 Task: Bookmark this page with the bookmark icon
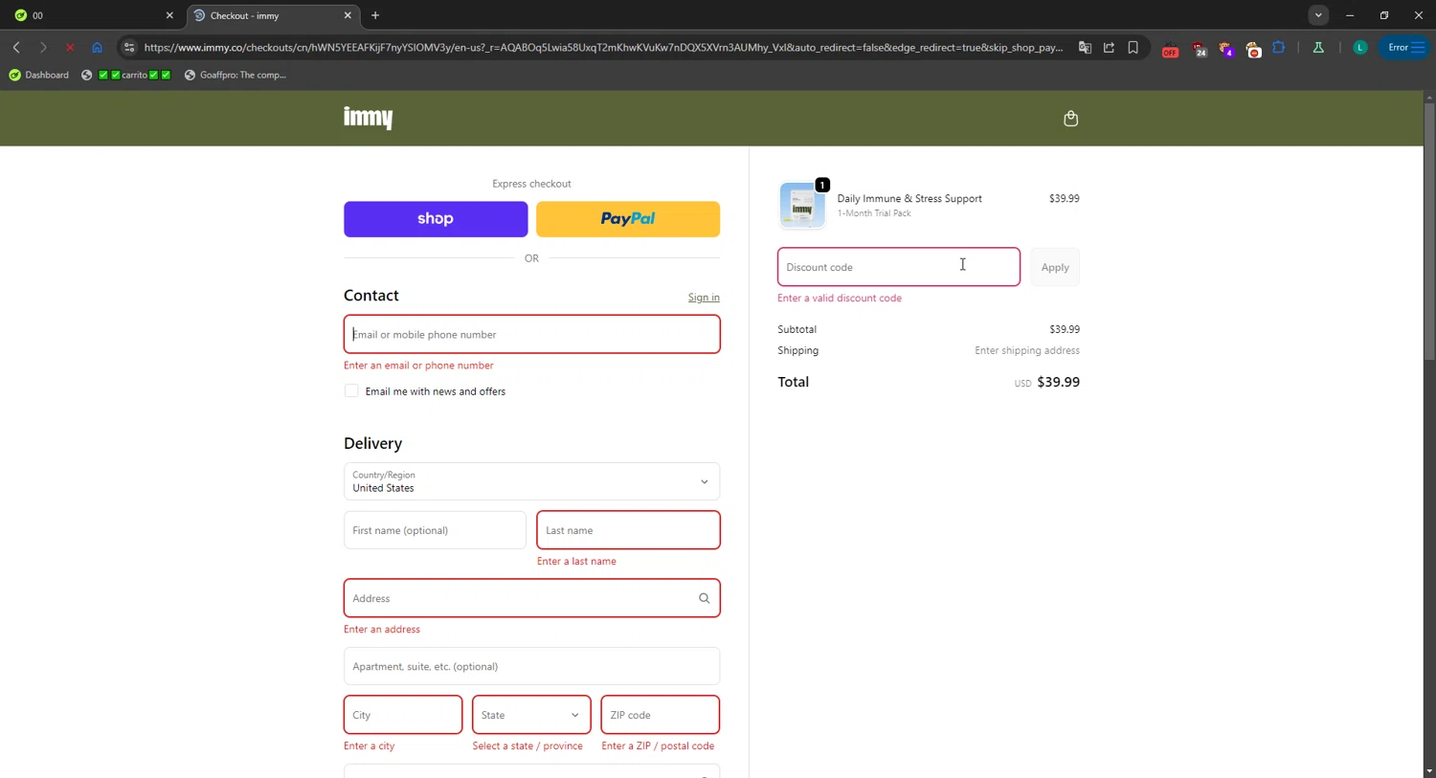tap(1133, 47)
